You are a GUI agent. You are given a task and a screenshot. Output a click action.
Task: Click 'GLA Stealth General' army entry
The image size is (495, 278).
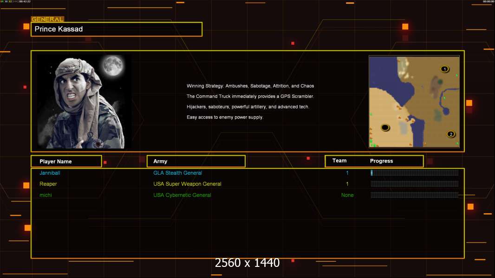point(177,173)
